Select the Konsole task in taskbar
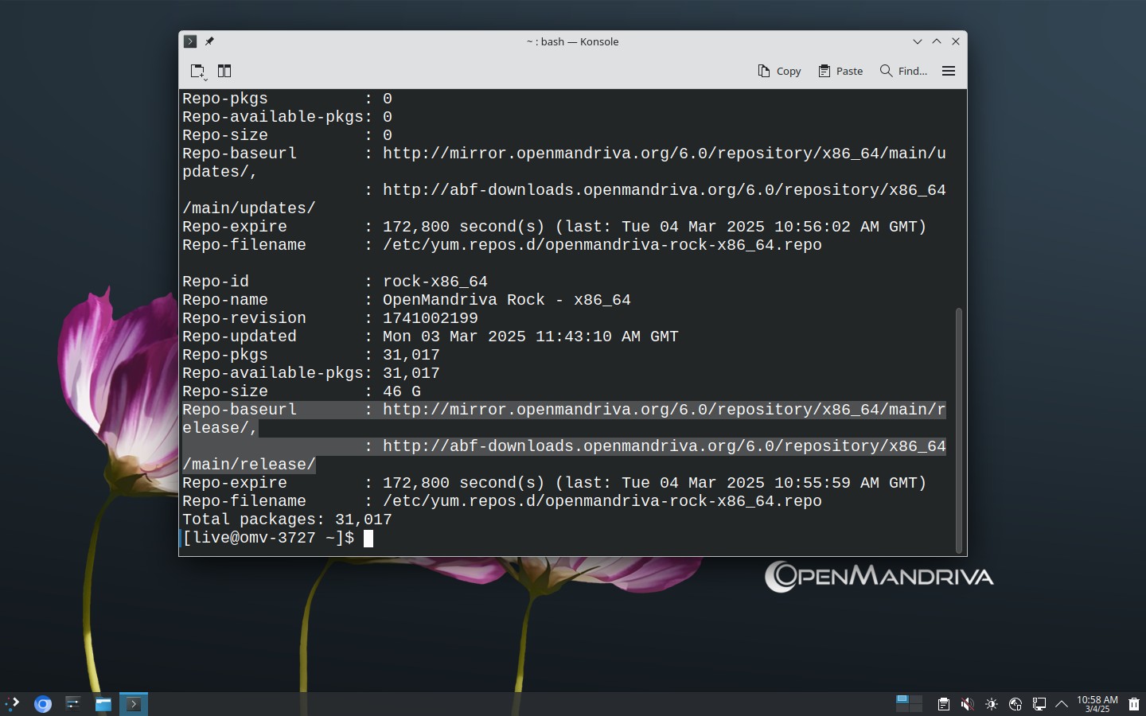 (134, 704)
